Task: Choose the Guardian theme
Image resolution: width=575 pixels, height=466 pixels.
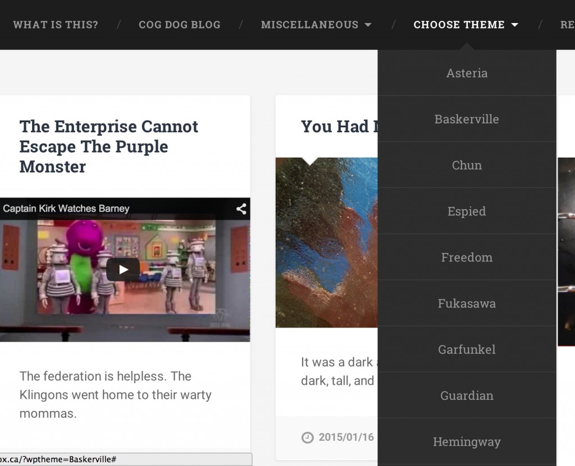Action: tap(467, 396)
